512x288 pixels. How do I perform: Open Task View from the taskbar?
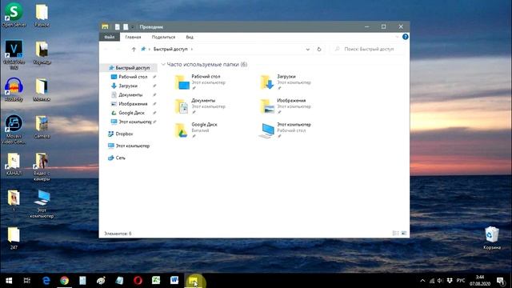pyautogui.click(x=27, y=281)
